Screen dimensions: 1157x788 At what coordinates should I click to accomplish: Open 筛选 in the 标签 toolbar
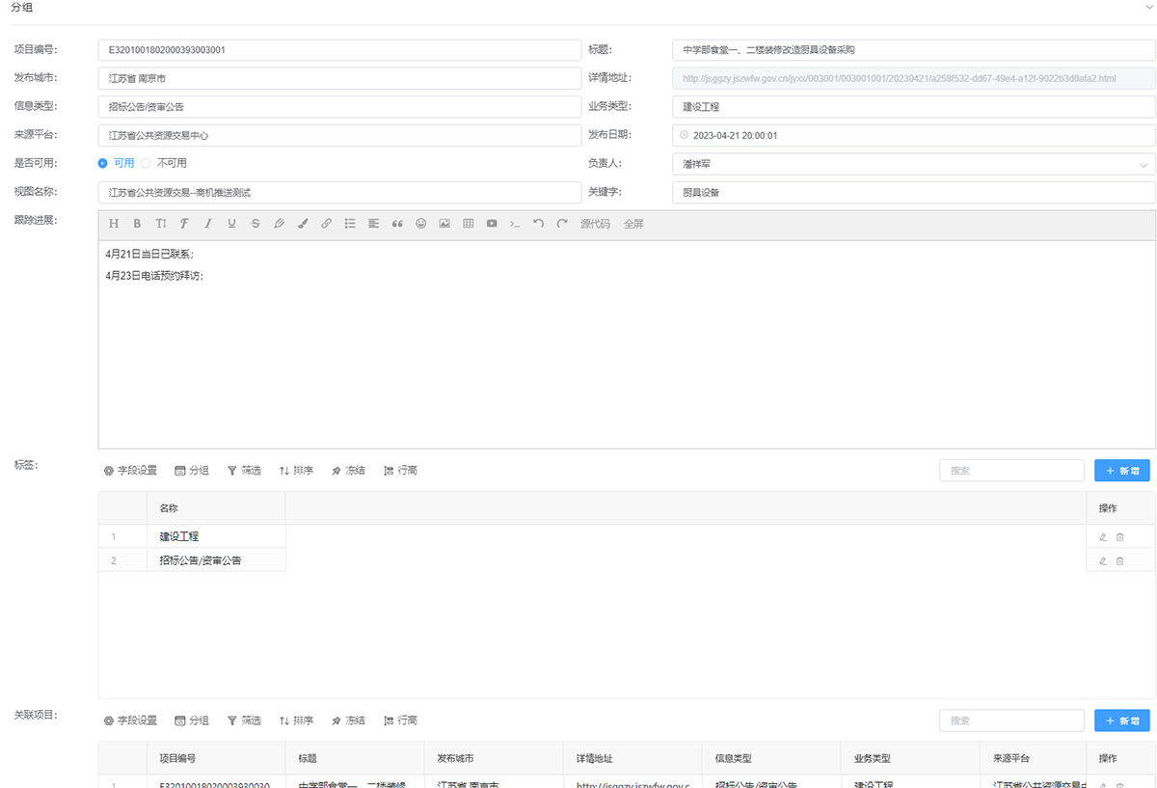pyautogui.click(x=244, y=471)
